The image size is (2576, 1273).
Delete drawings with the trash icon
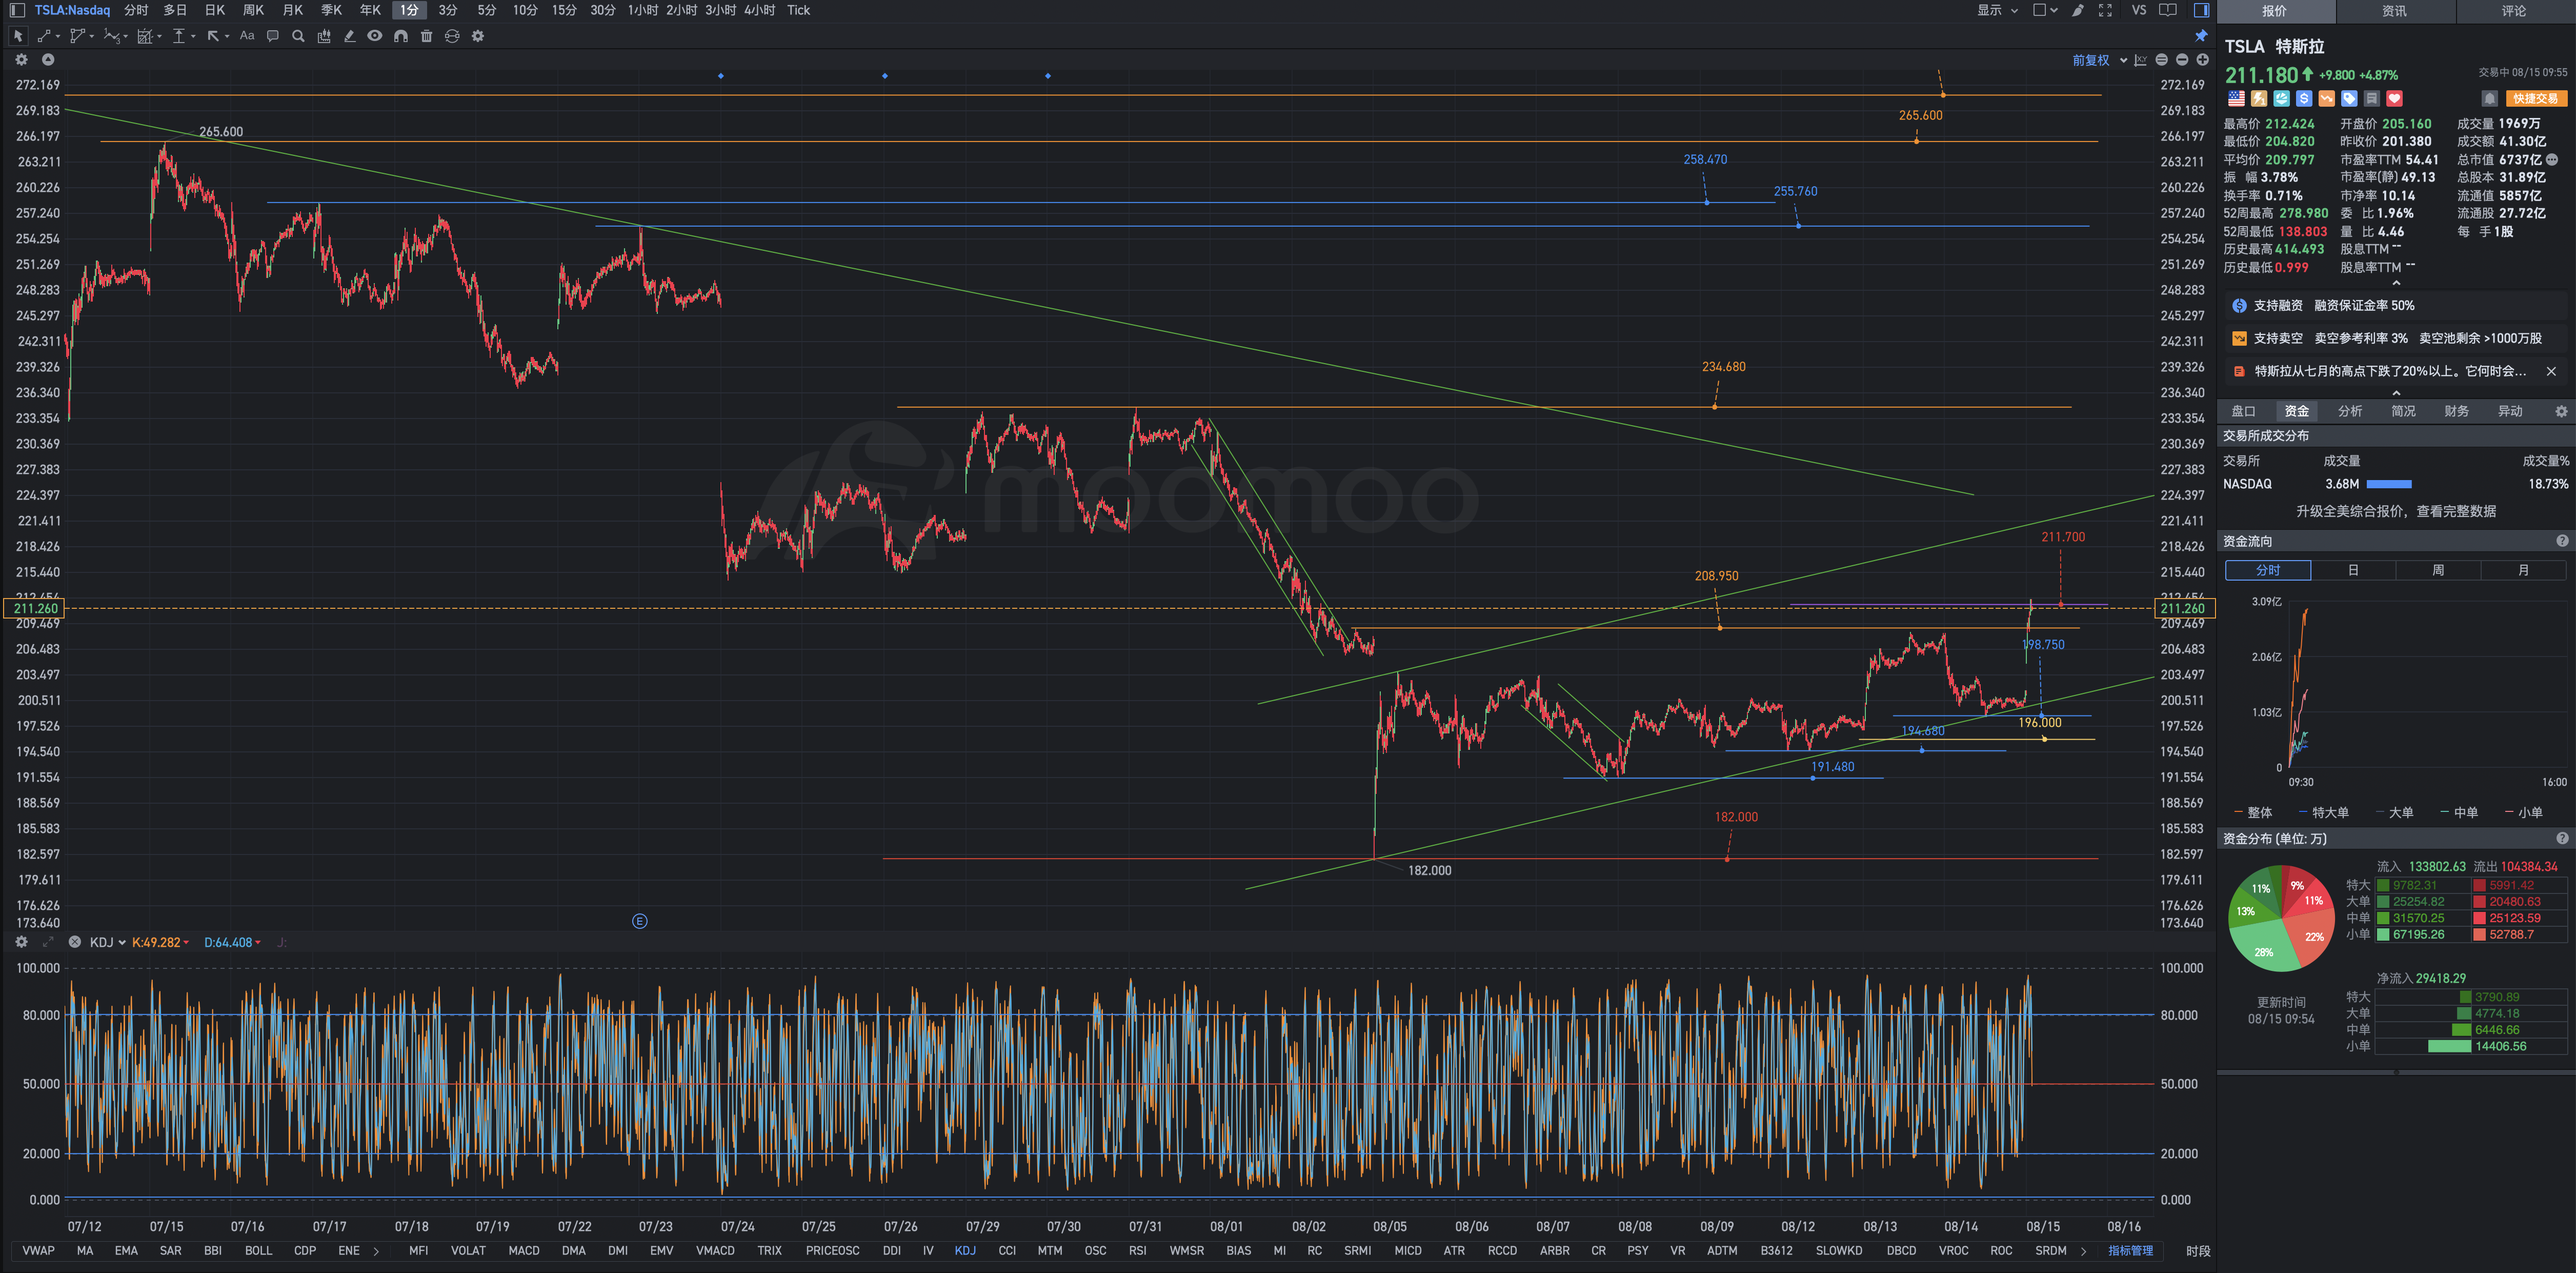click(x=427, y=36)
